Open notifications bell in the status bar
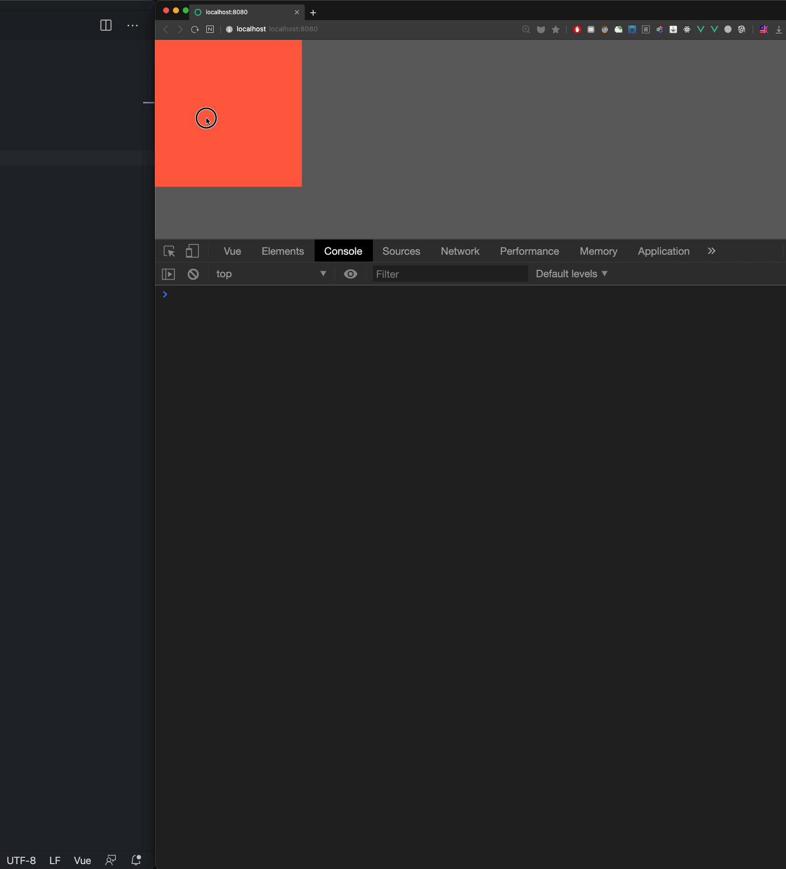 pyautogui.click(x=136, y=860)
